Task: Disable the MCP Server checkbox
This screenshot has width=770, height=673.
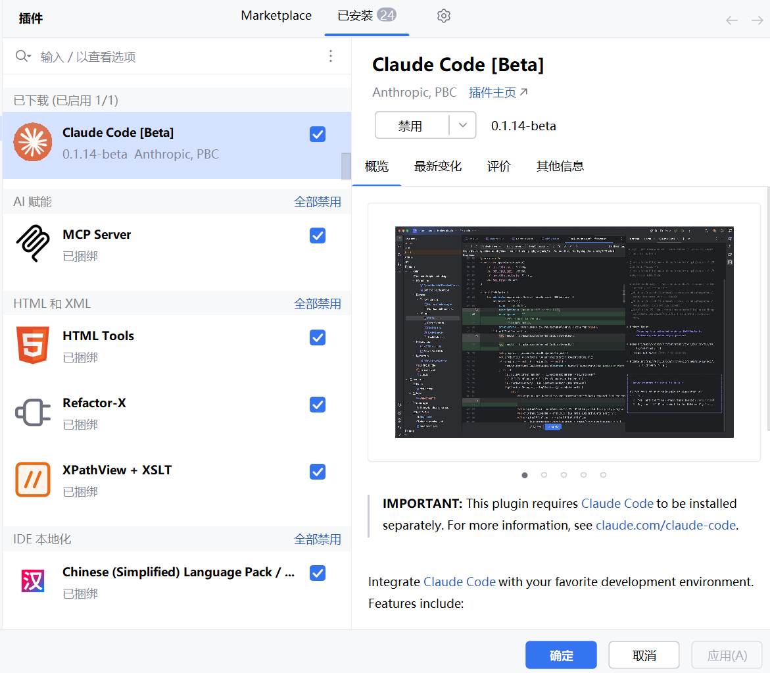Action: click(318, 236)
